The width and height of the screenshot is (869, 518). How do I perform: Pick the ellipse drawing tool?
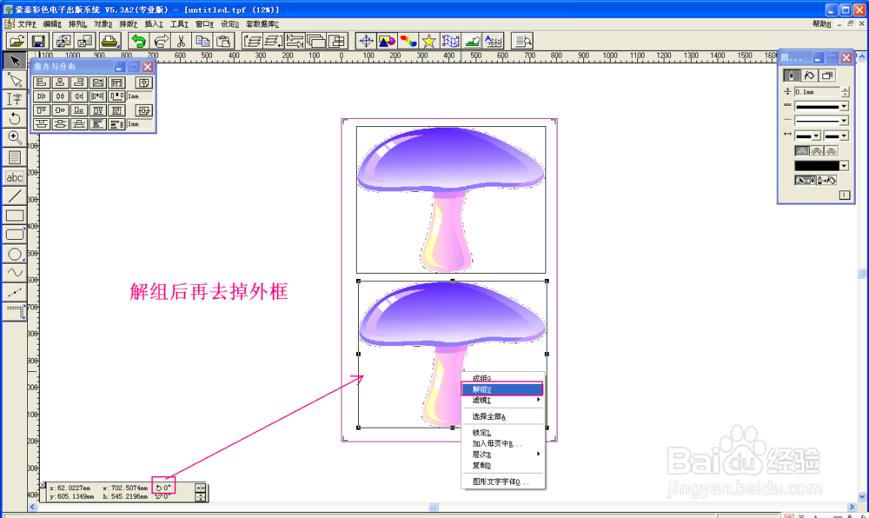tap(14, 253)
